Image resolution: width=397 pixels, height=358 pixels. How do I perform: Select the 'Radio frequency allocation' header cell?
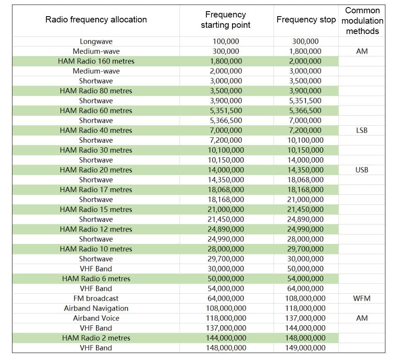click(96, 19)
